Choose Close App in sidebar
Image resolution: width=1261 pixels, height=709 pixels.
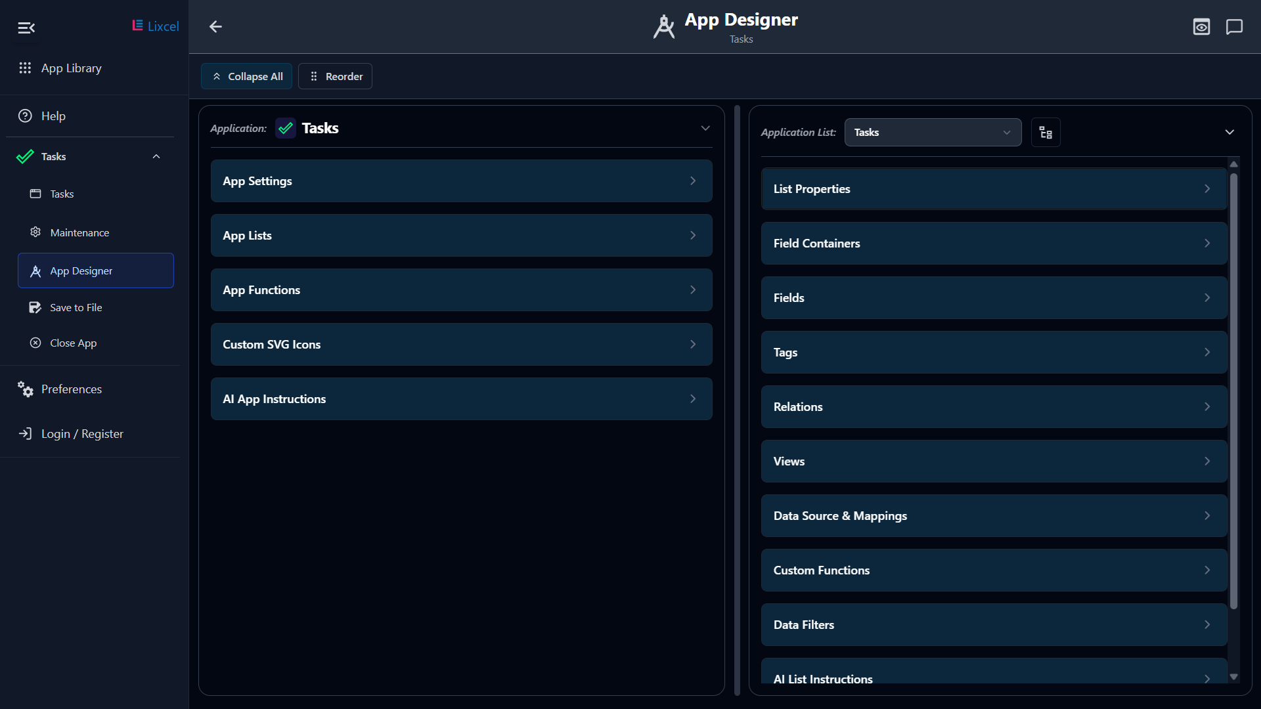tap(96, 343)
